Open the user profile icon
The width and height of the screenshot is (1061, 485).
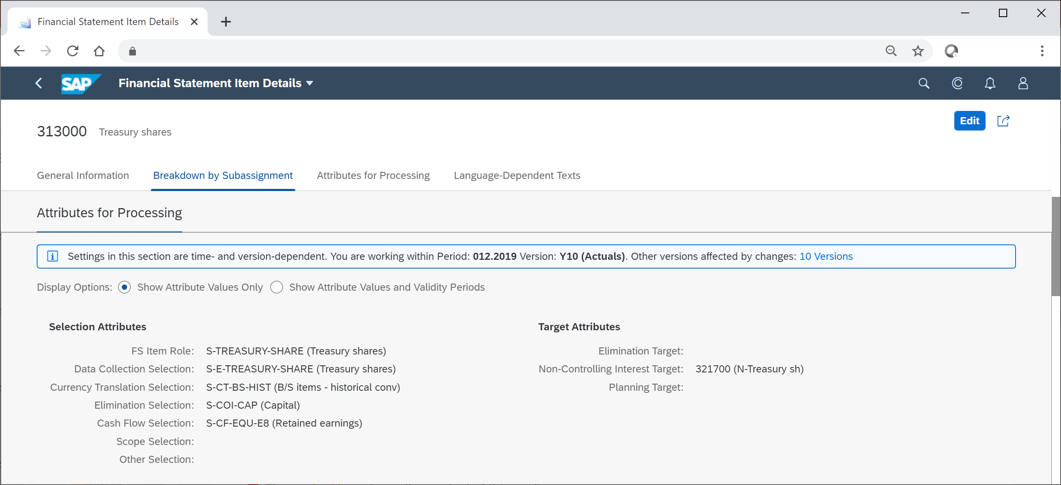(1023, 83)
